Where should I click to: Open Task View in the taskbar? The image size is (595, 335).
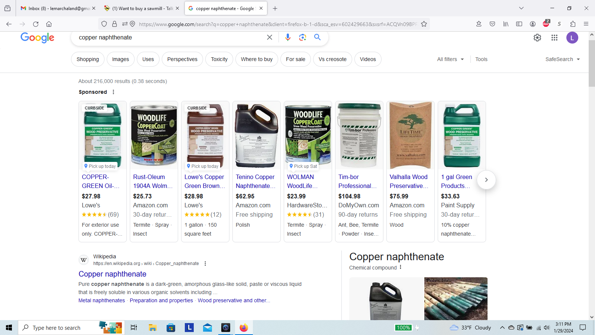[x=134, y=328]
